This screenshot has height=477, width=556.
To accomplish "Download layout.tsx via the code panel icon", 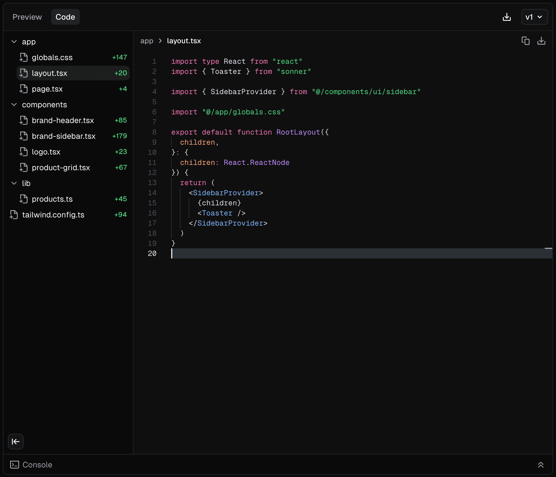I will pos(542,41).
